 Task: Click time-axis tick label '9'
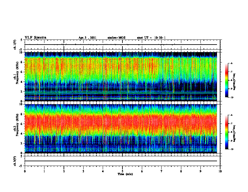pyautogui.click(x=200, y=171)
